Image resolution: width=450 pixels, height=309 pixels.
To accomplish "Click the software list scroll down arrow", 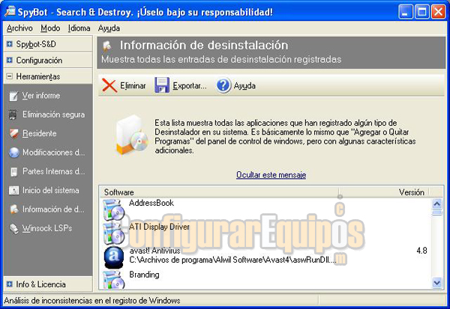I will coord(437,283).
